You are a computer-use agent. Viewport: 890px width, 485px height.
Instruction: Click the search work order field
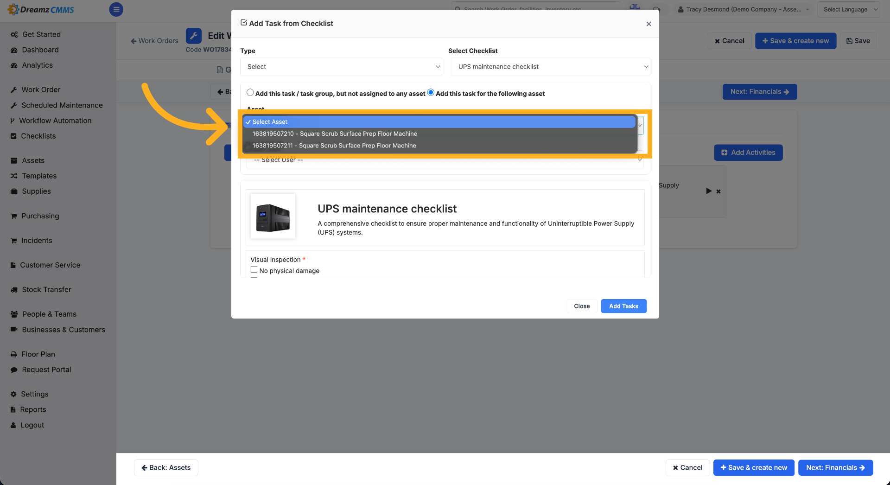tap(536, 8)
